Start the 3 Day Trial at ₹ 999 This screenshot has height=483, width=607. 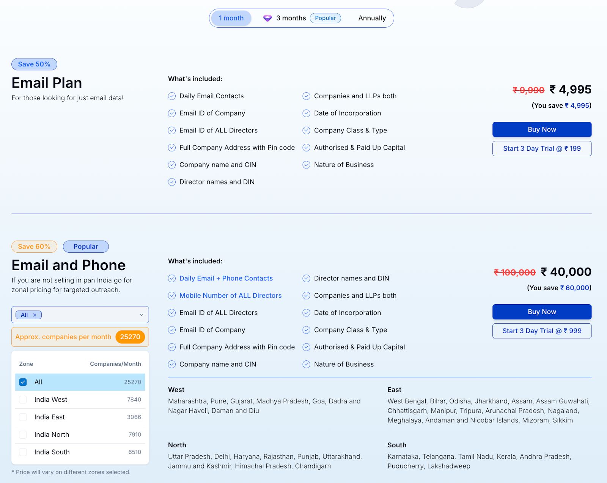(542, 331)
